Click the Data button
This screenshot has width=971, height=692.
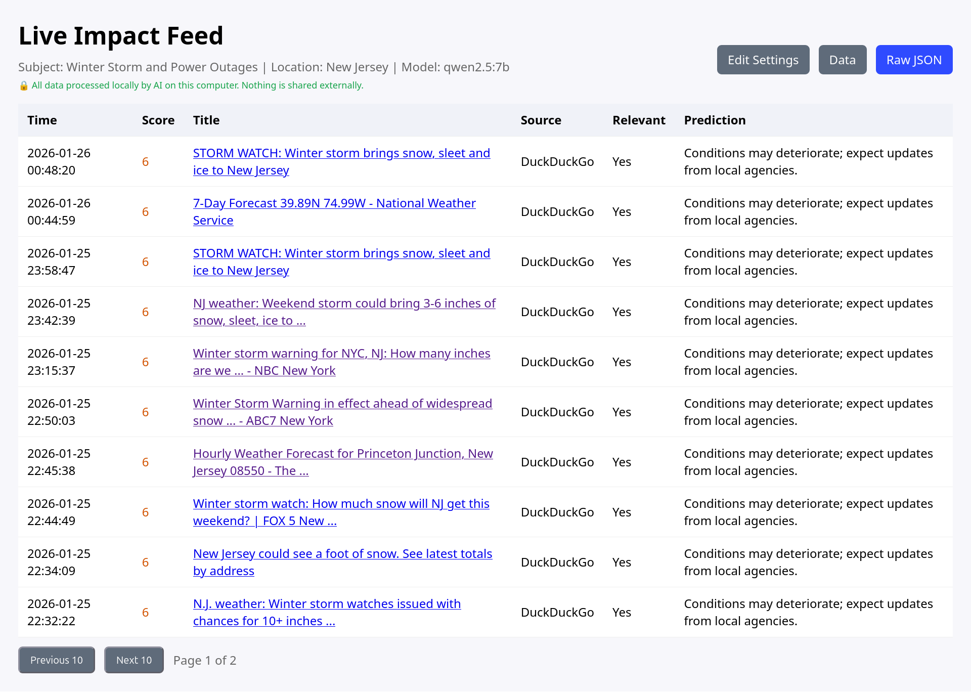pyautogui.click(x=843, y=60)
